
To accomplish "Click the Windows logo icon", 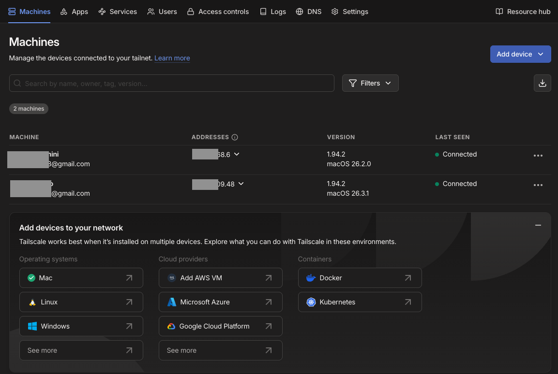I will tap(32, 326).
